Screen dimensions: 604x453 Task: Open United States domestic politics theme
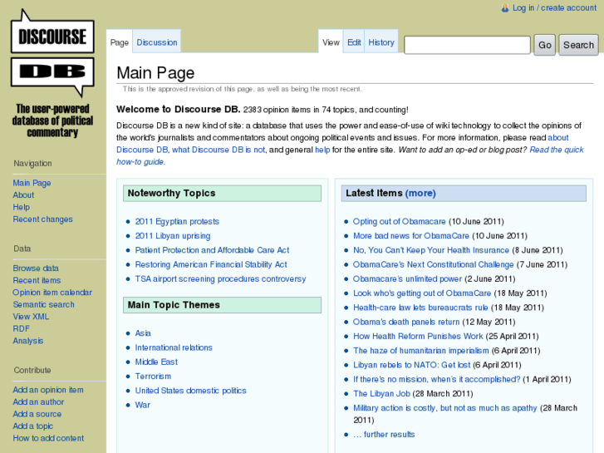pos(191,391)
